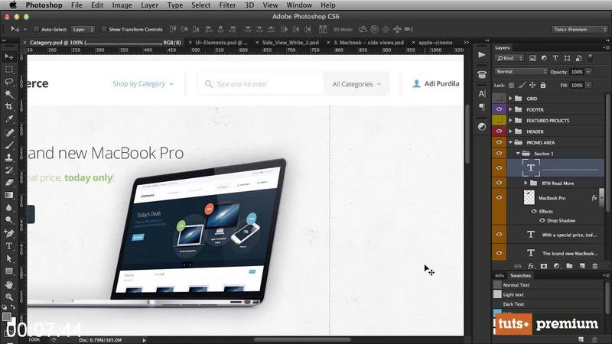Switch to Side_View_White_2.psd tab
Image resolution: width=612 pixels, height=344 pixels.
click(x=291, y=42)
